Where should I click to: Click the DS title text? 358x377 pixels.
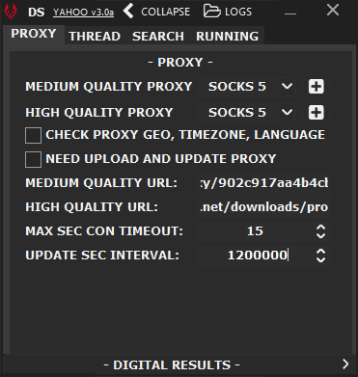[x=37, y=13]
